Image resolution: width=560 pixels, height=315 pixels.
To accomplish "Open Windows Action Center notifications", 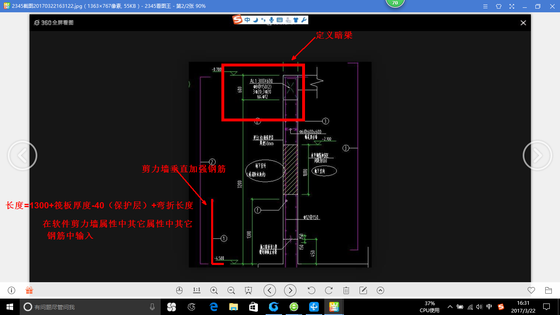I will pyautogui.click(x=546, y=307).
